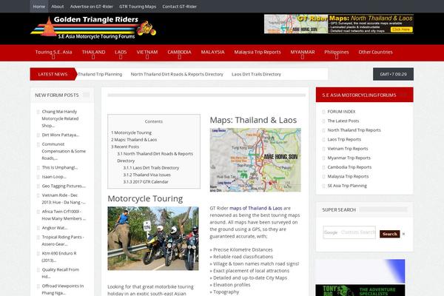Image resolution: width=444 pixels, height=296 pixels.
Task: Open Vietnam Trip Reports link
Action: pyautogui.click(x=348, y=149)
